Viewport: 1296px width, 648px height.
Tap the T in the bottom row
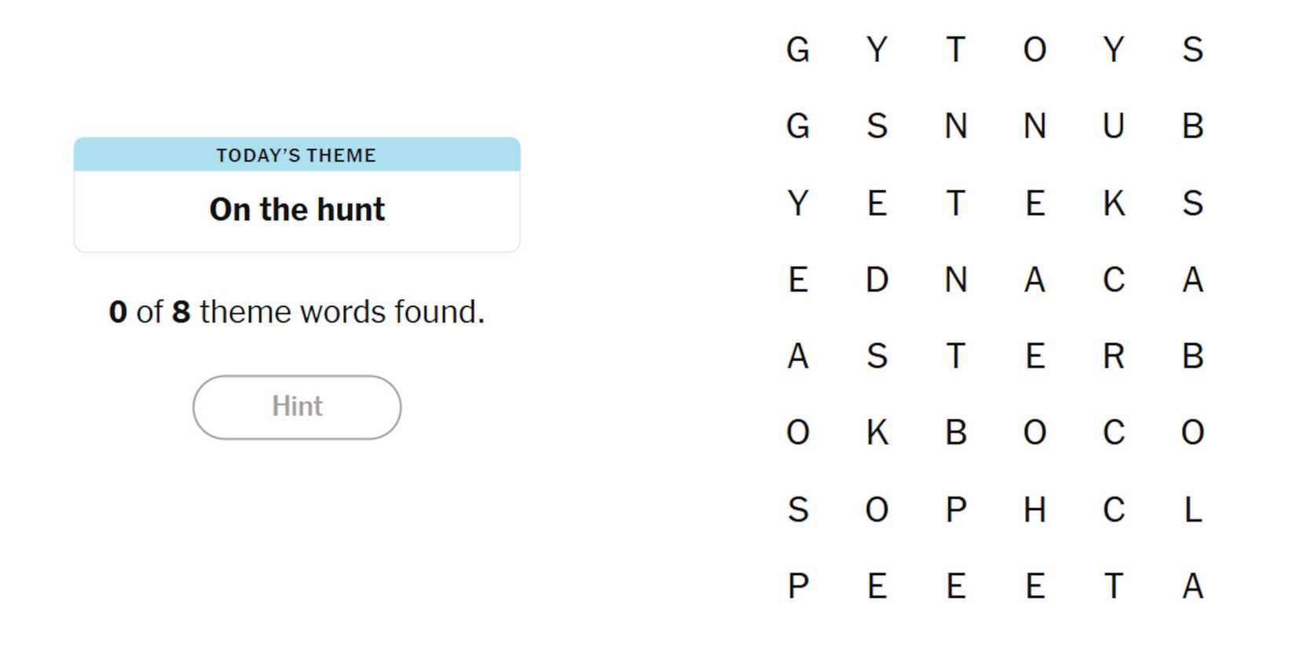coord(1113,586)
